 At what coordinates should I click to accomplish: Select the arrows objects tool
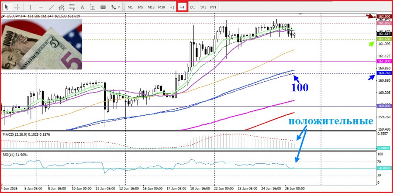114,7
